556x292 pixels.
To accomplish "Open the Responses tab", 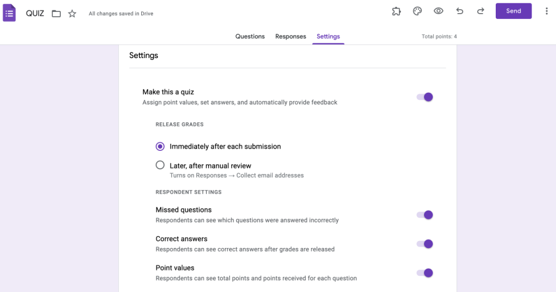I will tap(290, 36).
